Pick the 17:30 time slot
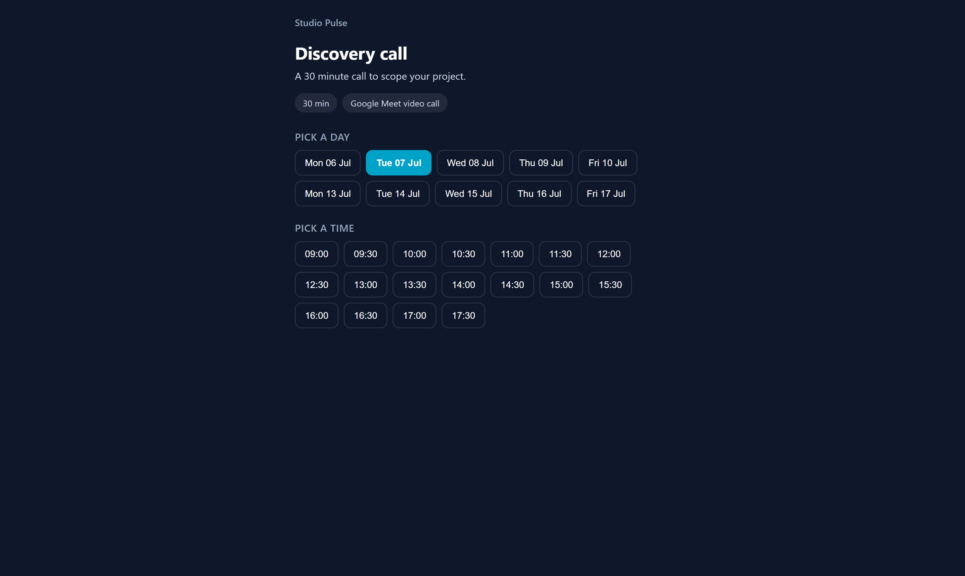This screenshot has height=576, width=965. (463, 315)
